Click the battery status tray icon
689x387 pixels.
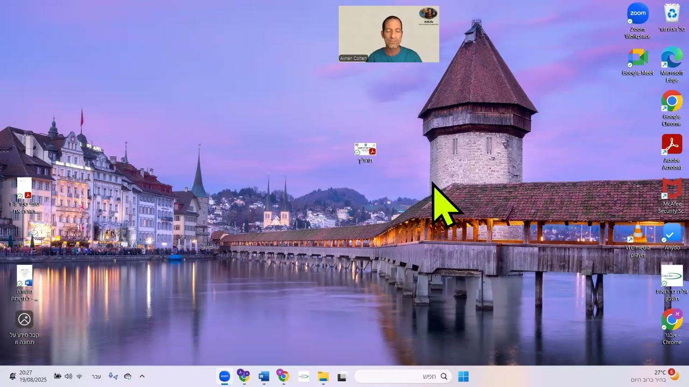pyautogui.click(x=58, y=376)
